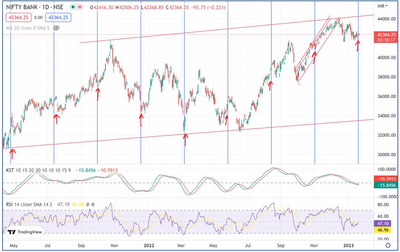
Task: Click the green −15.8456 KST axis tag
Action: pos(386,185)
